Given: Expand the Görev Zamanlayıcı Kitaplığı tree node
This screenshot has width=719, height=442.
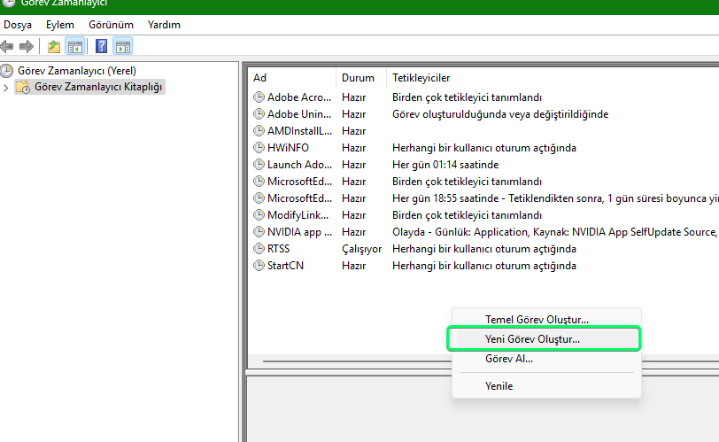Looking at the screenshot, I should coord(6,87).
